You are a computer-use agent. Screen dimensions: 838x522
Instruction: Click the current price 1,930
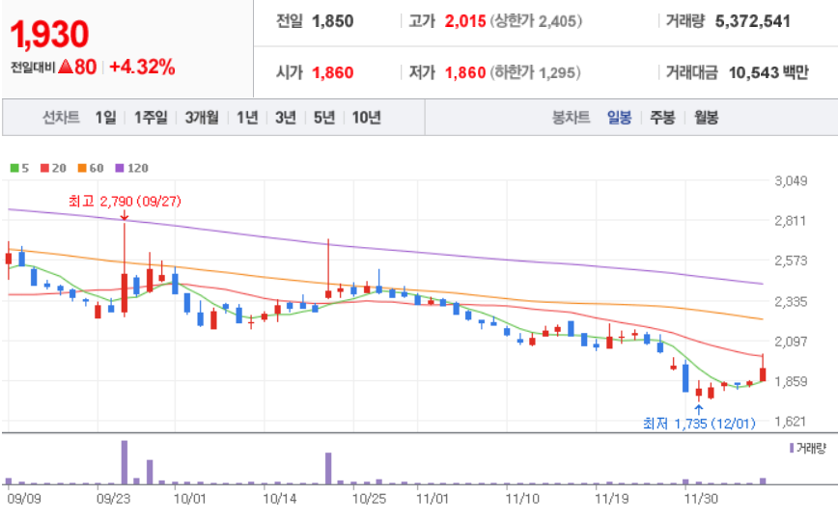tap(49, 34)
